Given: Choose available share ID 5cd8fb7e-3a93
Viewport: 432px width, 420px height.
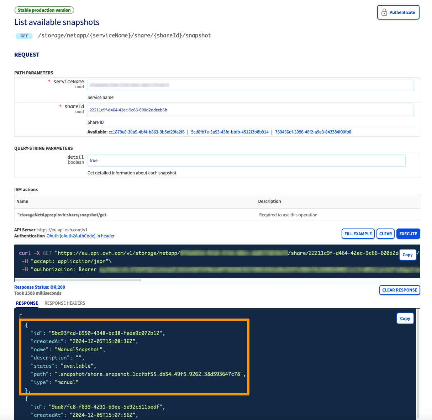Looking at the screenshot, I should 230,132.
